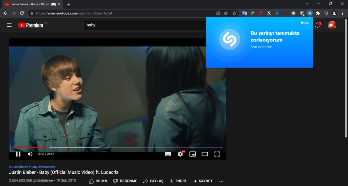The height and width of the screenshot is (186, 348).
Task: Click the page vertical scrollbar
Action: (x=346, y=78)
